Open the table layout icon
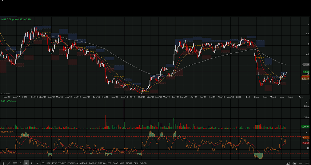The height and width of the screenshot is (165, 311). [14, 163]
